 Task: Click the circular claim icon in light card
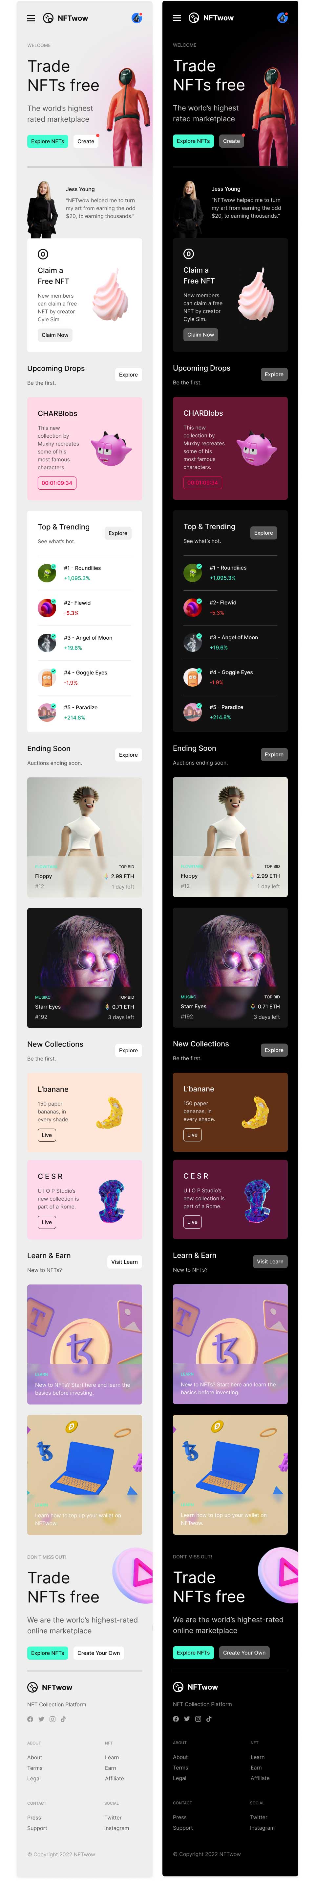pyautogui.click(x=43, y=254)
